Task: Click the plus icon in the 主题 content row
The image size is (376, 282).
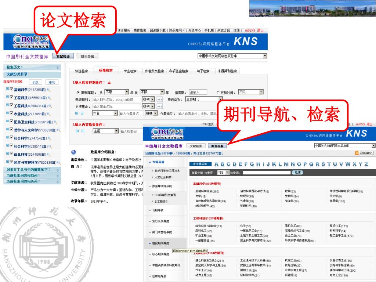Action: tap(77, 131)
